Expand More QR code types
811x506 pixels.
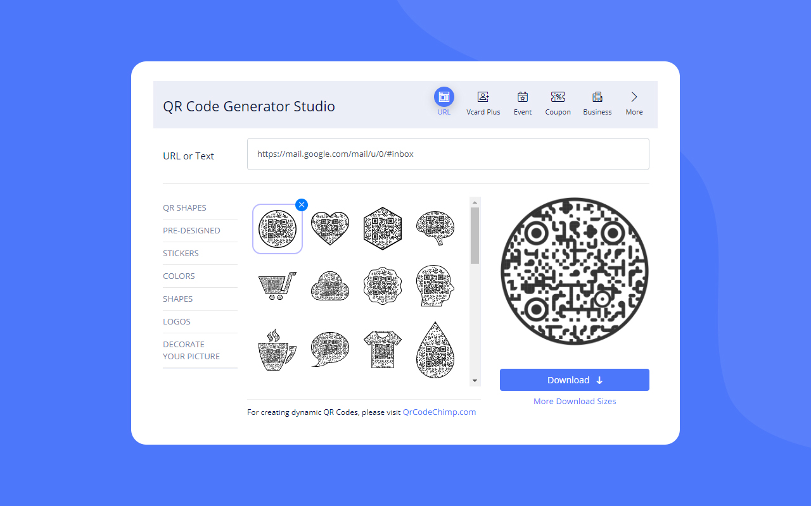point(634,101)
